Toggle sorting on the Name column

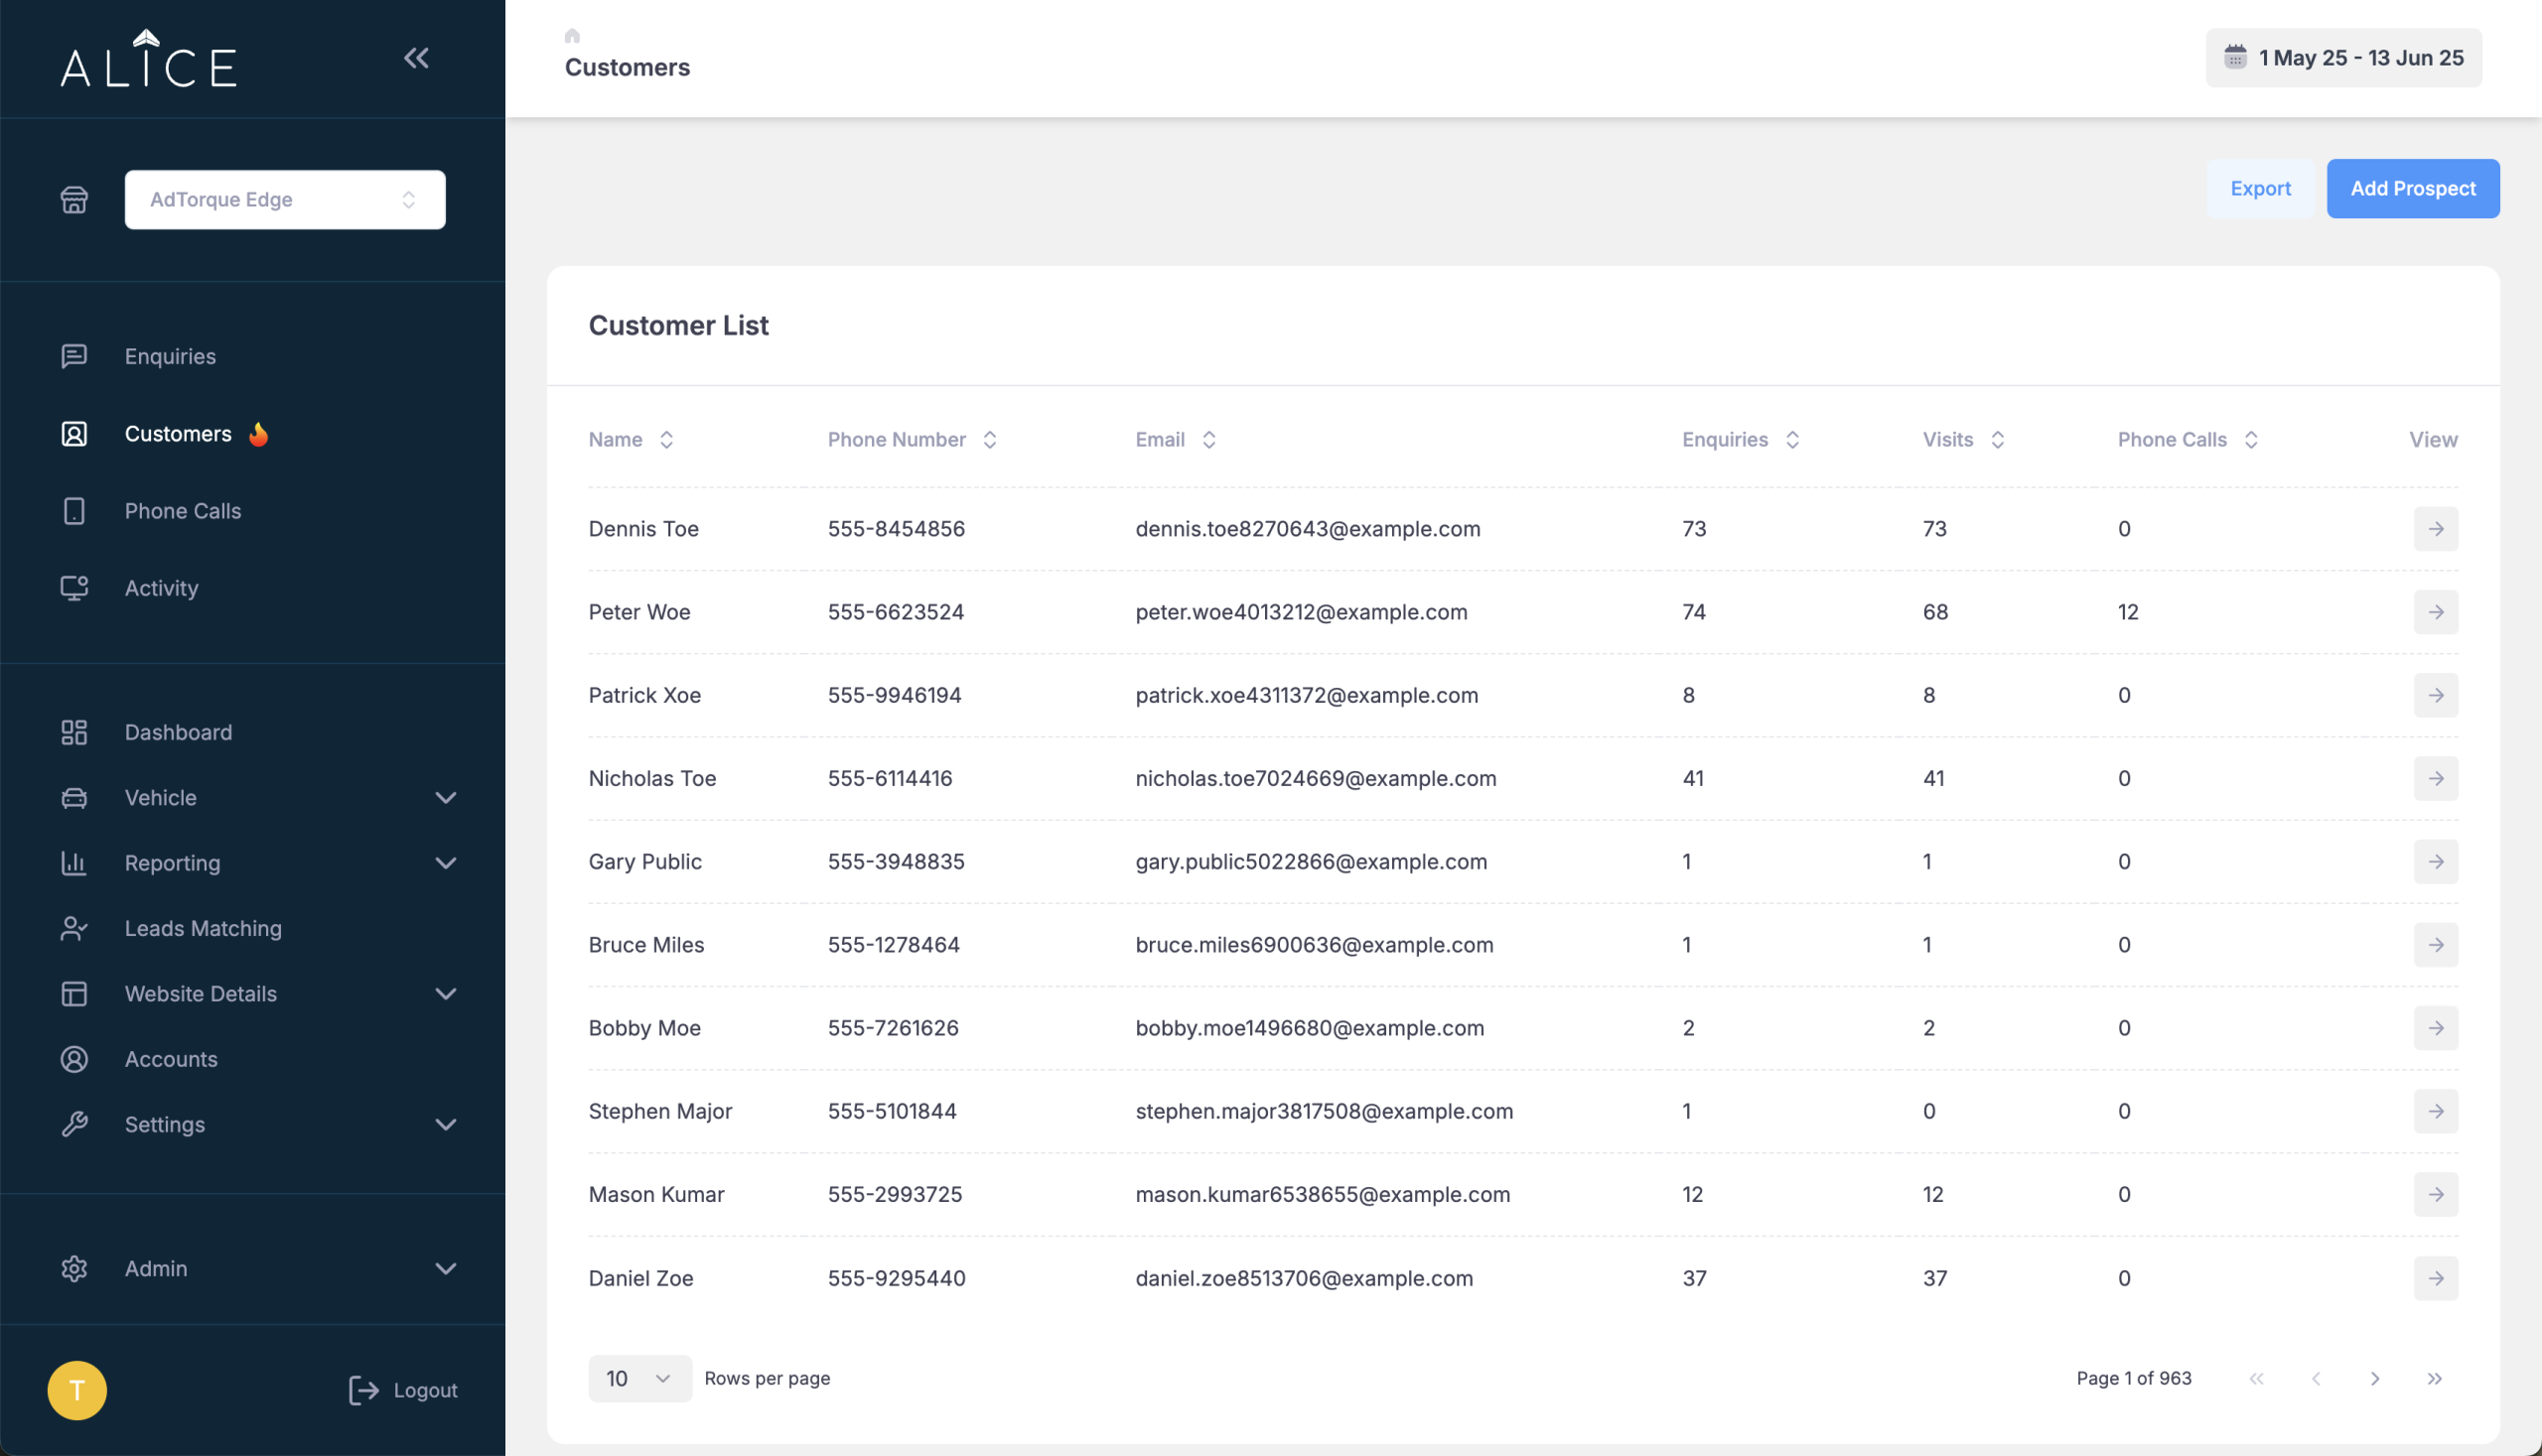click(x=666, y=439)
